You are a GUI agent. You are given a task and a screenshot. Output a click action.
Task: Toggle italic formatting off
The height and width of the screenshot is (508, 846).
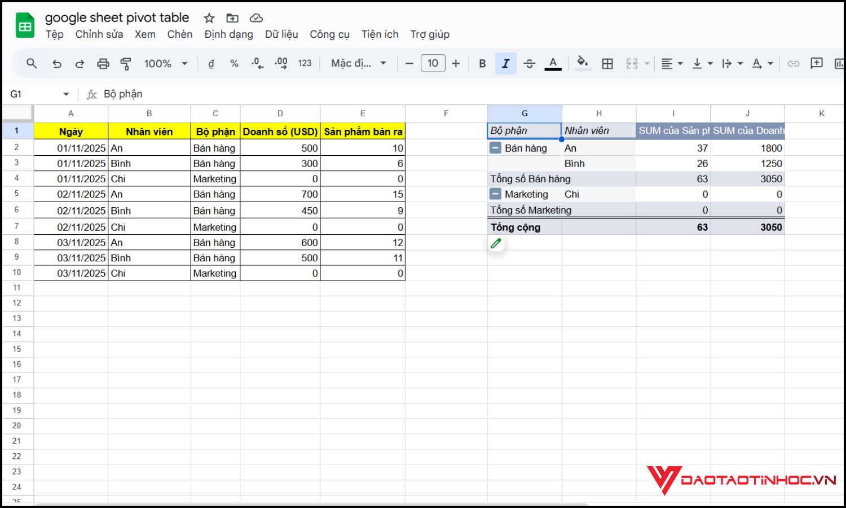click(x=505, y=63)
